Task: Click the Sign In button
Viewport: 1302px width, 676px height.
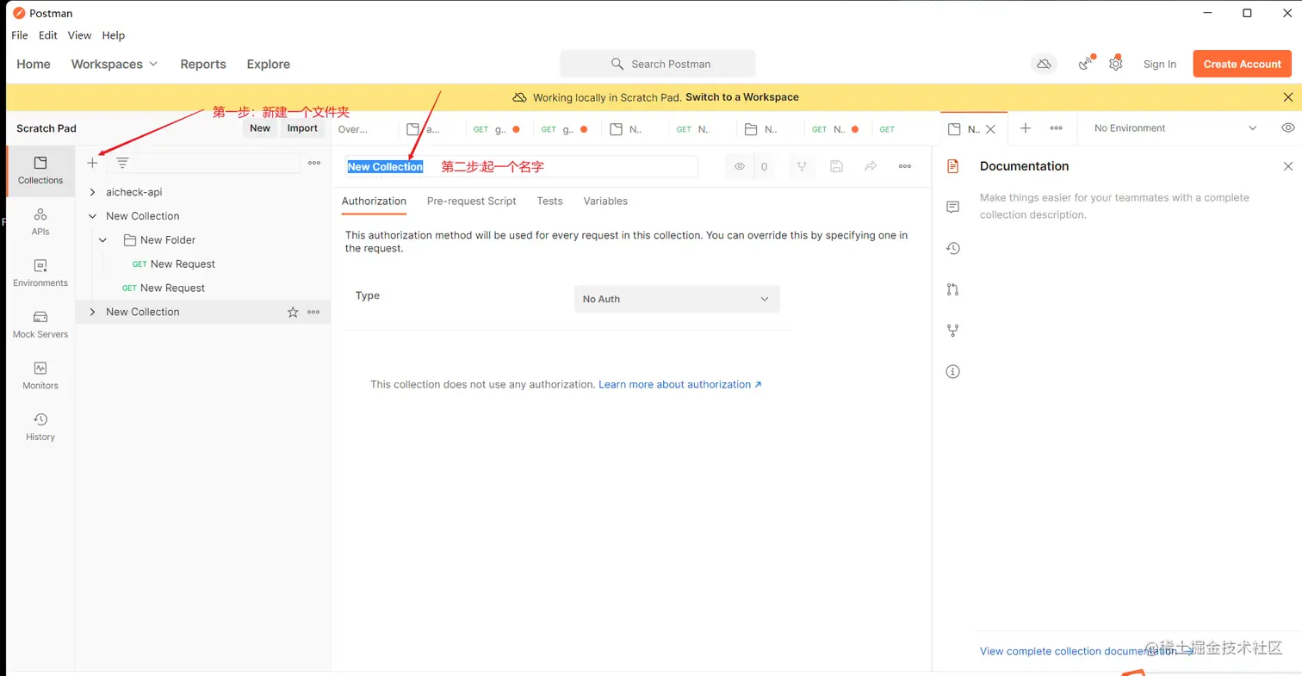Action: 1160,64
